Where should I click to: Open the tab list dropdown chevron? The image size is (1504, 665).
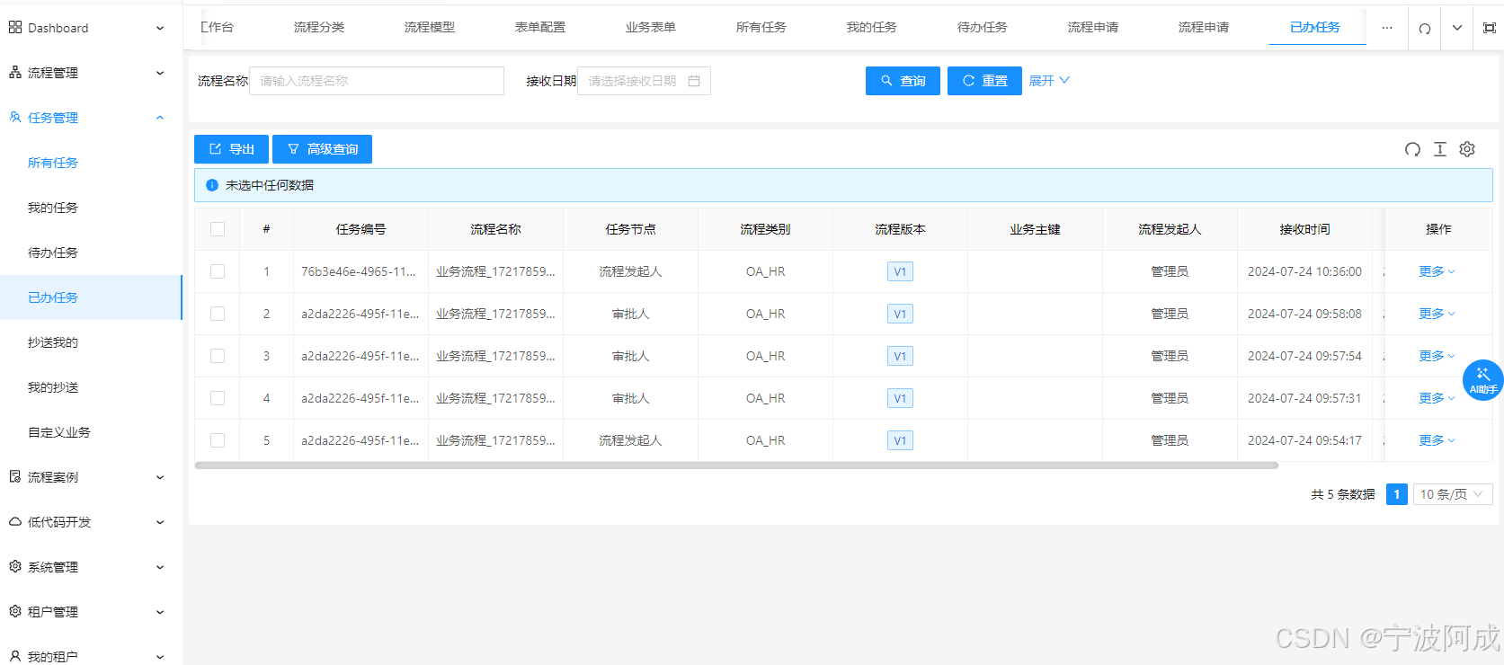tap(1457, 28)
